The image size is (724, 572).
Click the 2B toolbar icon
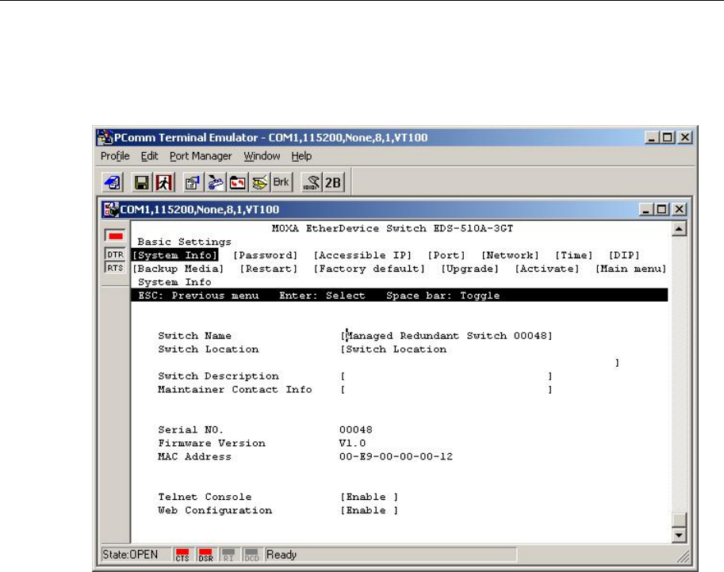pos(333,183)
